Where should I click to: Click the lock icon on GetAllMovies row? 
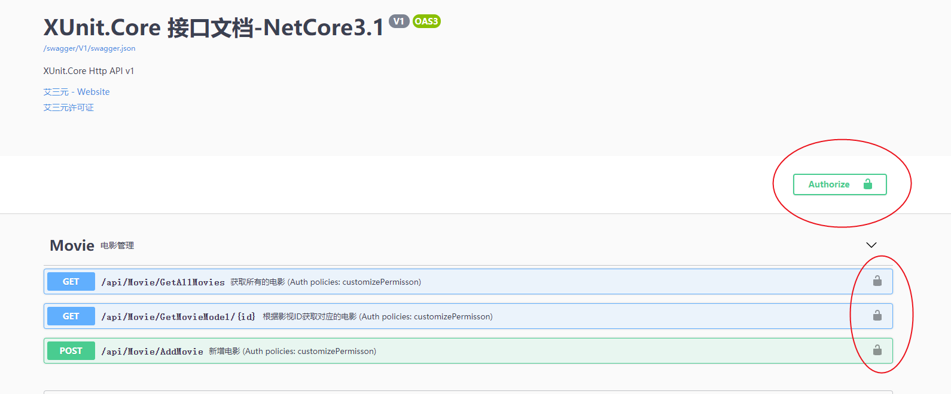[x=877, y=281]
